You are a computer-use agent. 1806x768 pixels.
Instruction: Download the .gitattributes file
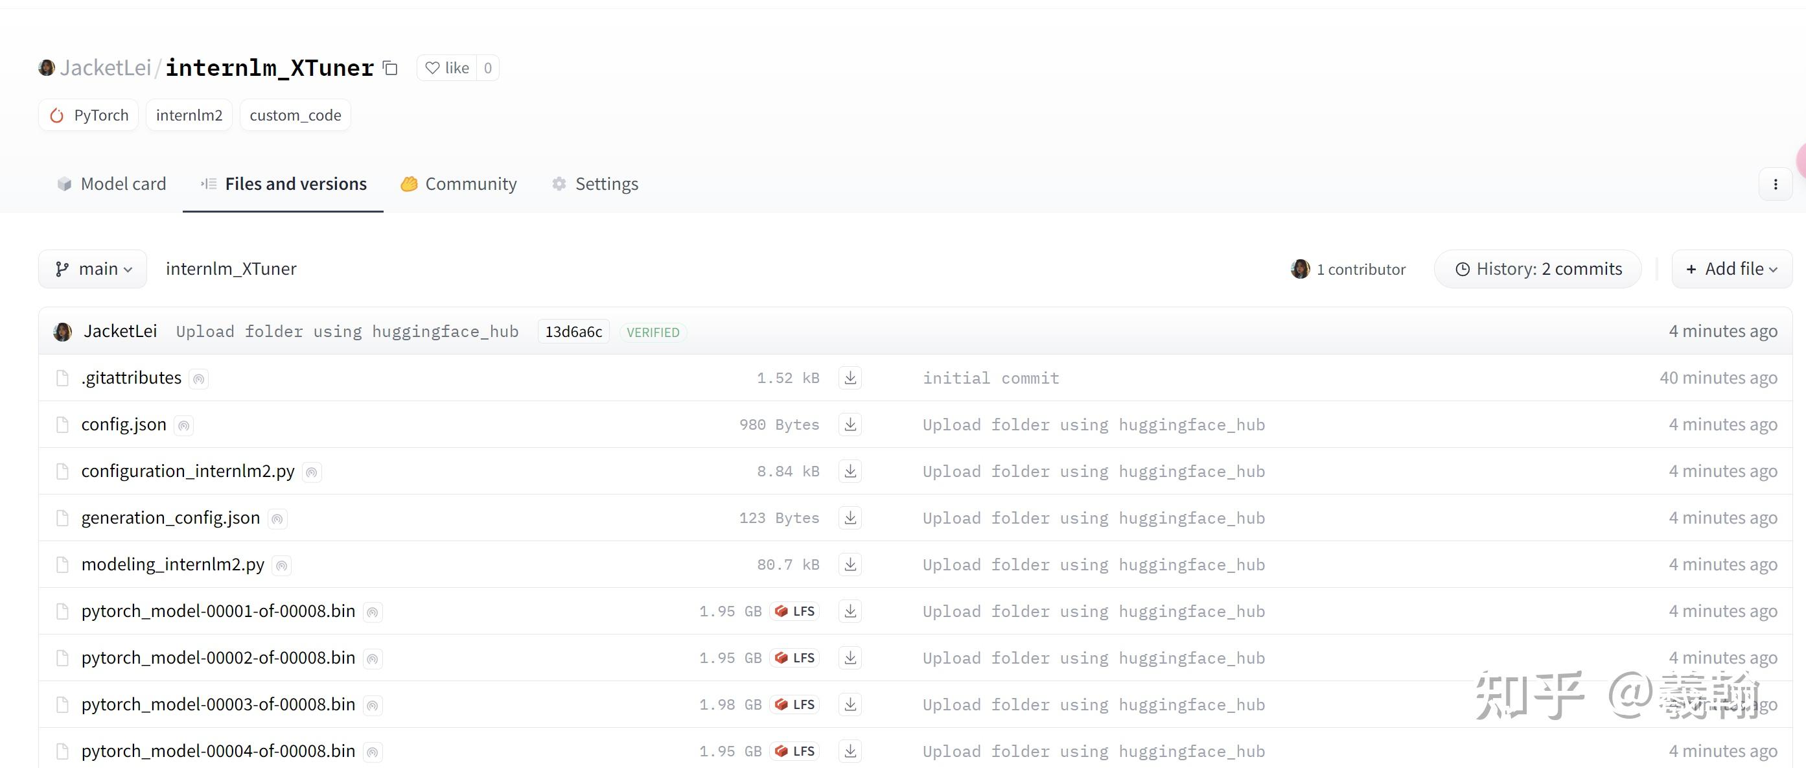pyautogui.click(x=850, y=378)
